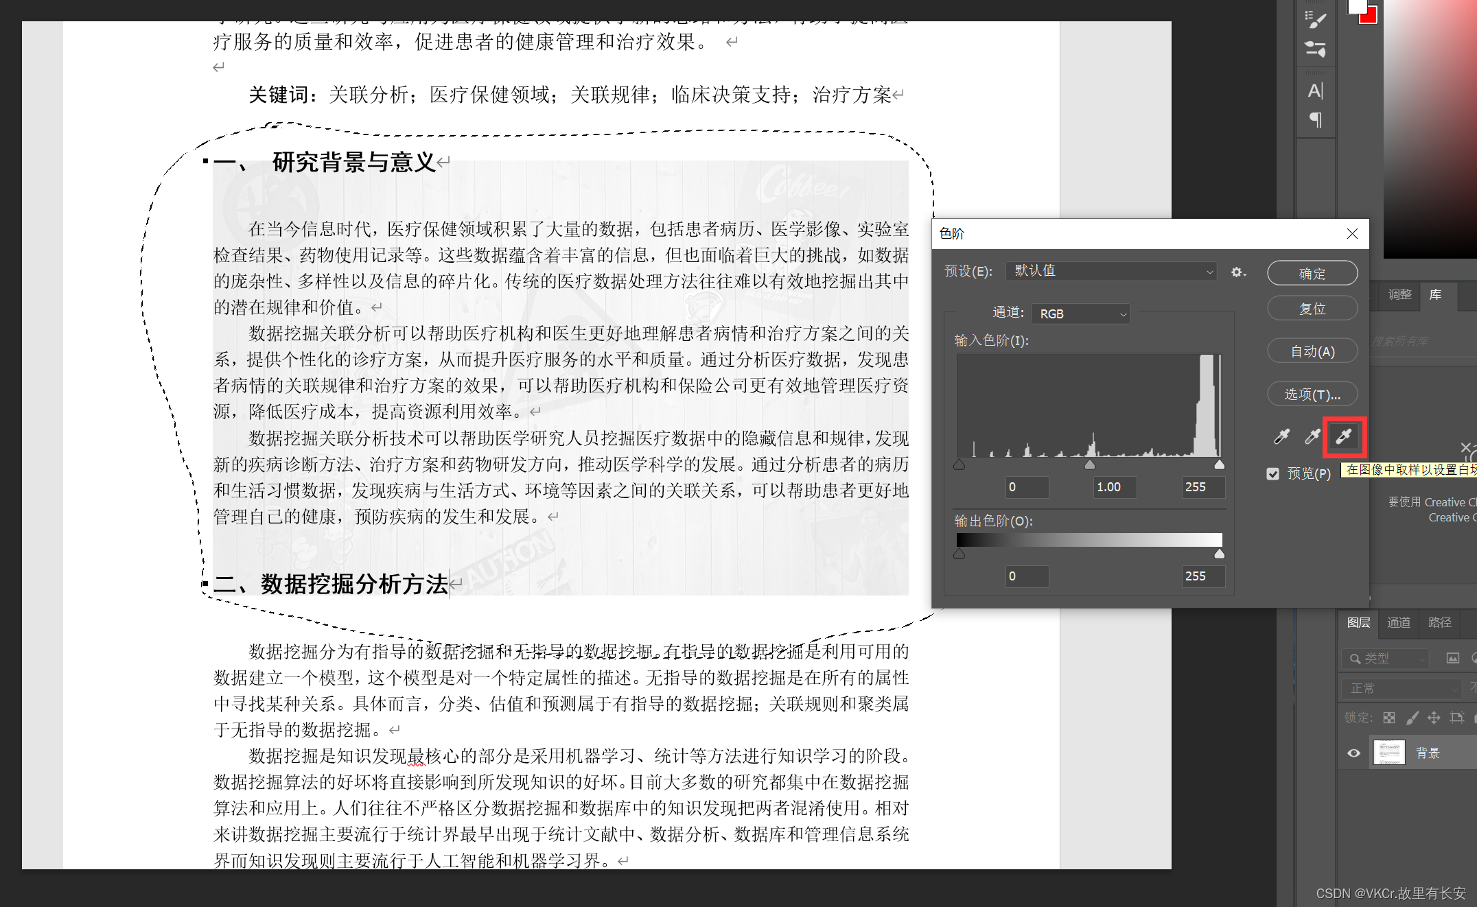Select the white point eyedropper

click(x=1344, y=436)
